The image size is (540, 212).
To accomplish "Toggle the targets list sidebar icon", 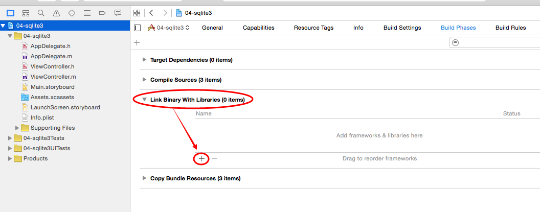I will pos(138,28).
